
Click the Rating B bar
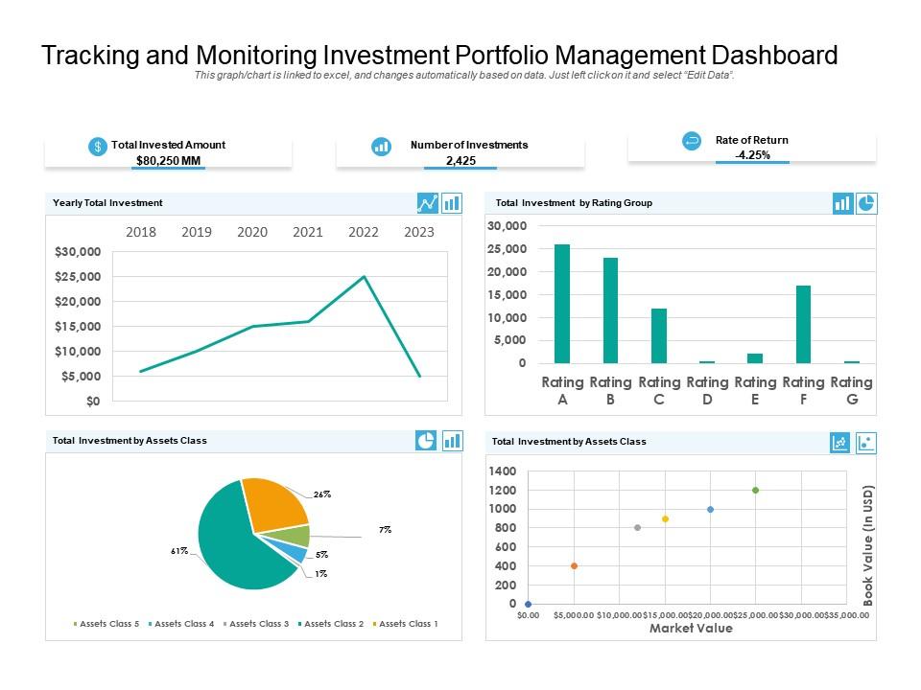tap(610, 310)
